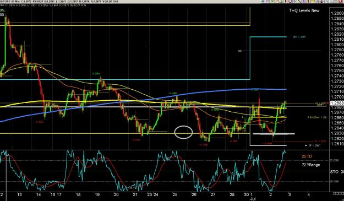
Task: Click price axis label 1.2650
Action: pos(337,123)
